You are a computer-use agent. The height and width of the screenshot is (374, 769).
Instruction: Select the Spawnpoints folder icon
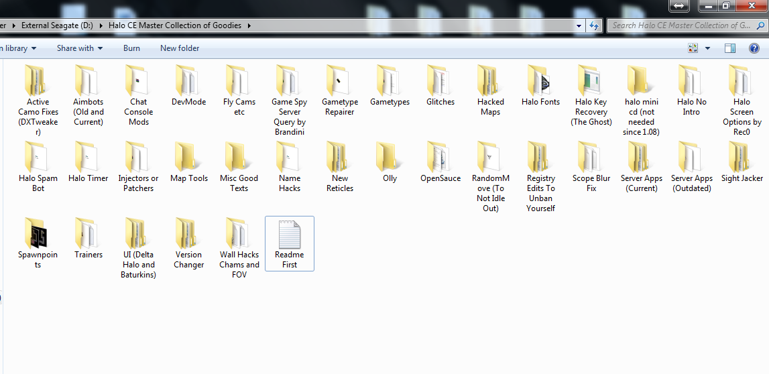38,233
